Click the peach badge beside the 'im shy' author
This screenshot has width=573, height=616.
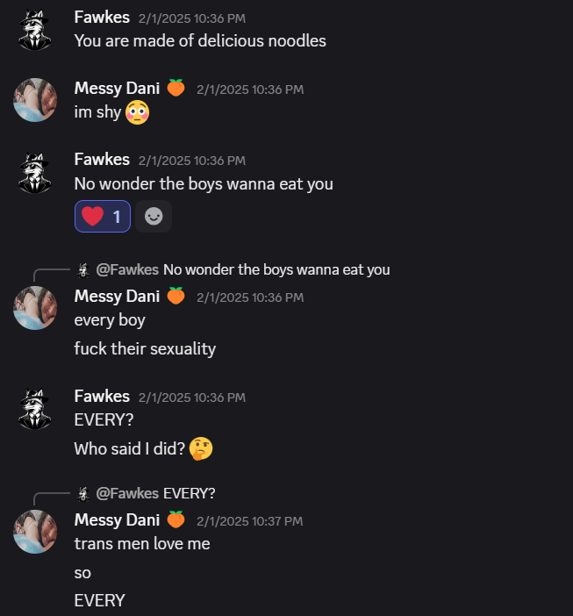click(x=176, y=88)
